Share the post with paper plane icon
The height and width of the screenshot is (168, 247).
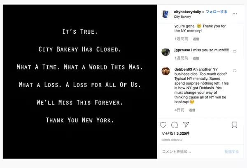pos(186,125)
